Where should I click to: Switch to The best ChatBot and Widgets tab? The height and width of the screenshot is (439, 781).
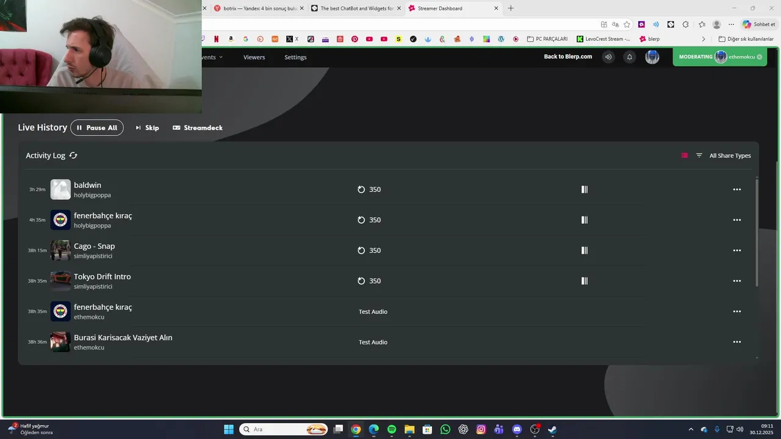click(x=356, y=9)
